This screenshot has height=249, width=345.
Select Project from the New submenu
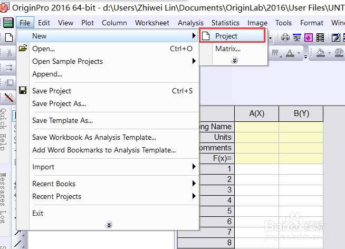pos(233,36)
